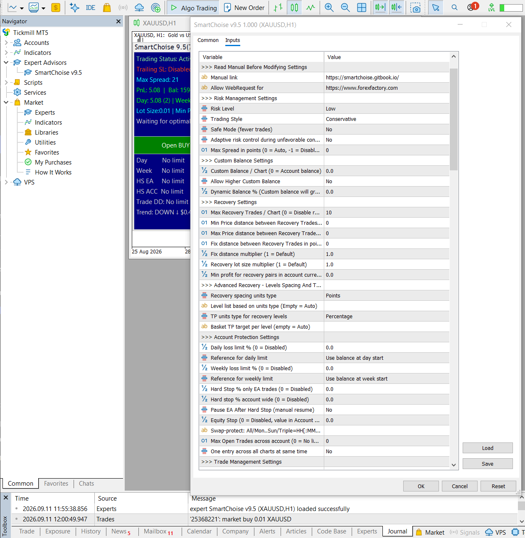
Task: Click the Signals broadcast toolbar icon
Action: 123,7
